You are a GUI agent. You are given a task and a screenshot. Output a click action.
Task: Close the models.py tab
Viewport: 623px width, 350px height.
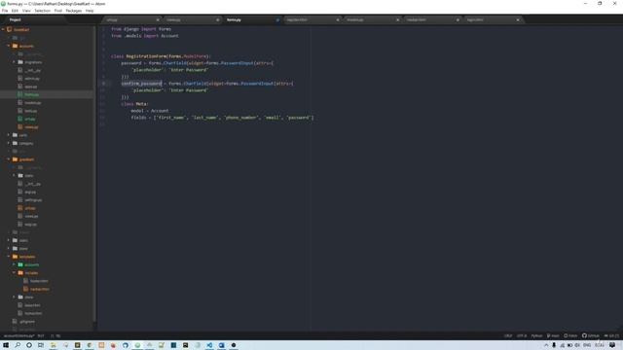397,19
